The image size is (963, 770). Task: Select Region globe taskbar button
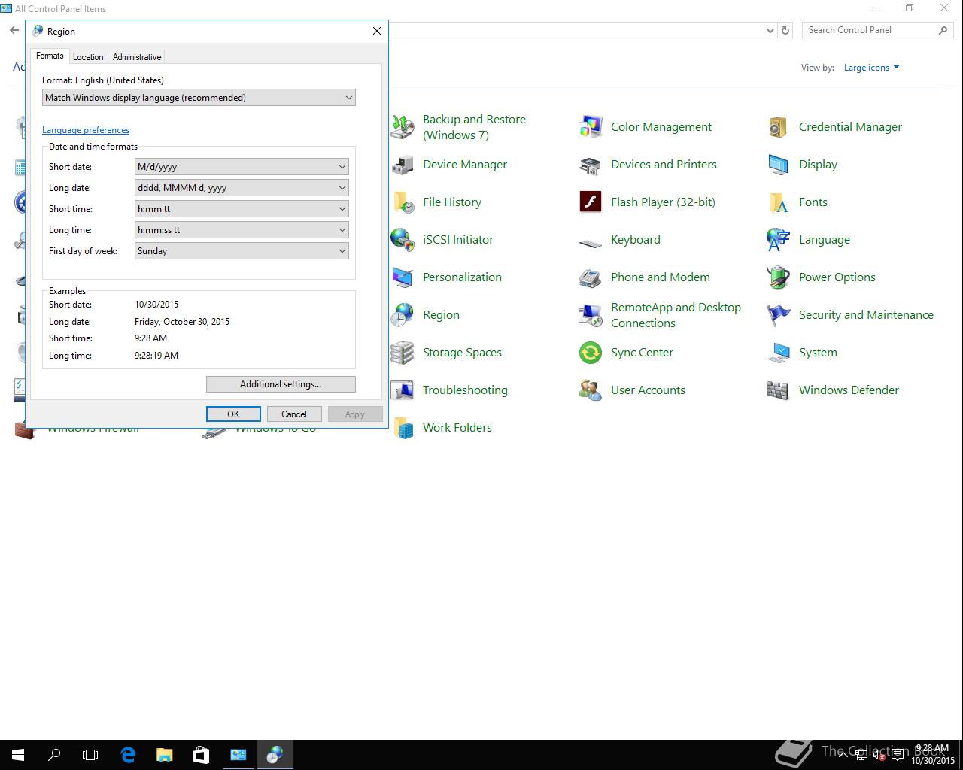point(275,755)
